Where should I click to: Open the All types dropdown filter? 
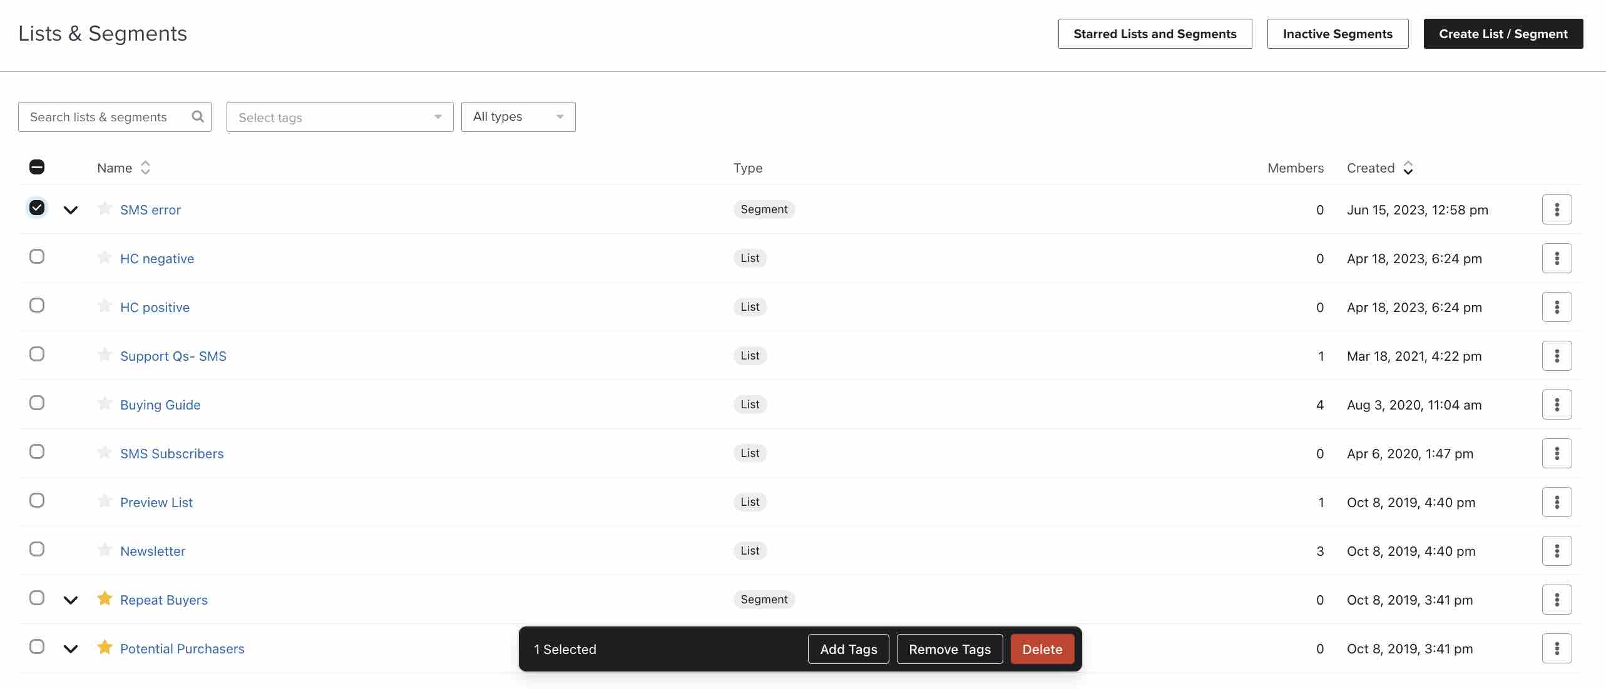pos(518,116)
